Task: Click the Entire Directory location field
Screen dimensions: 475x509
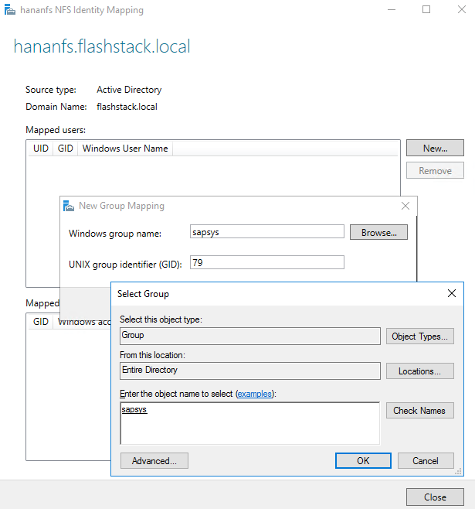Action: [250, 371]
